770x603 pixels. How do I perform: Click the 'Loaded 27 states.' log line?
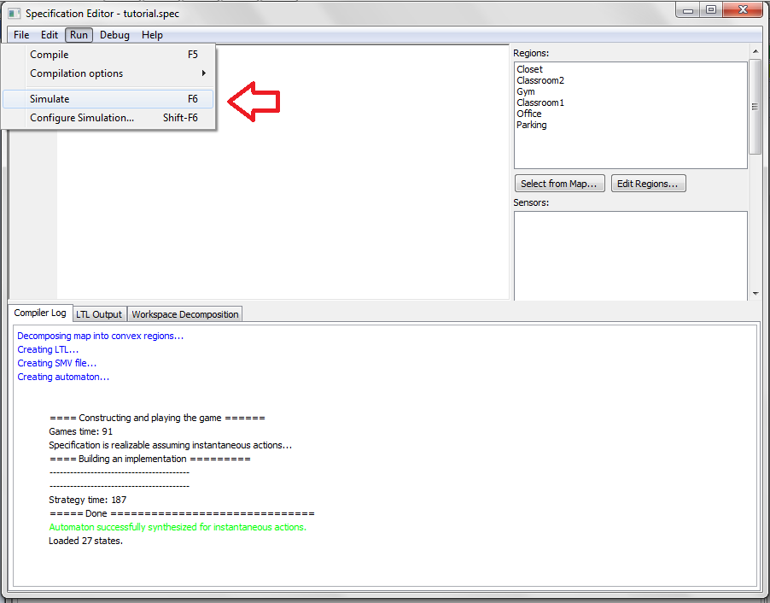point(86,542)
